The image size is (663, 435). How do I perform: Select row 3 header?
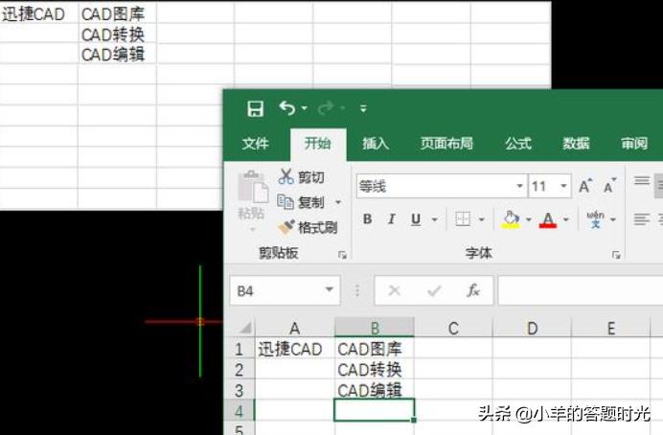(240, 390)
